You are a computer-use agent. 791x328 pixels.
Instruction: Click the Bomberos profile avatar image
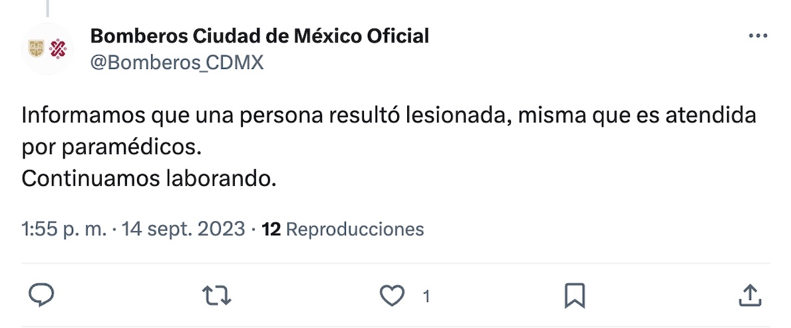tap(47, 48)
